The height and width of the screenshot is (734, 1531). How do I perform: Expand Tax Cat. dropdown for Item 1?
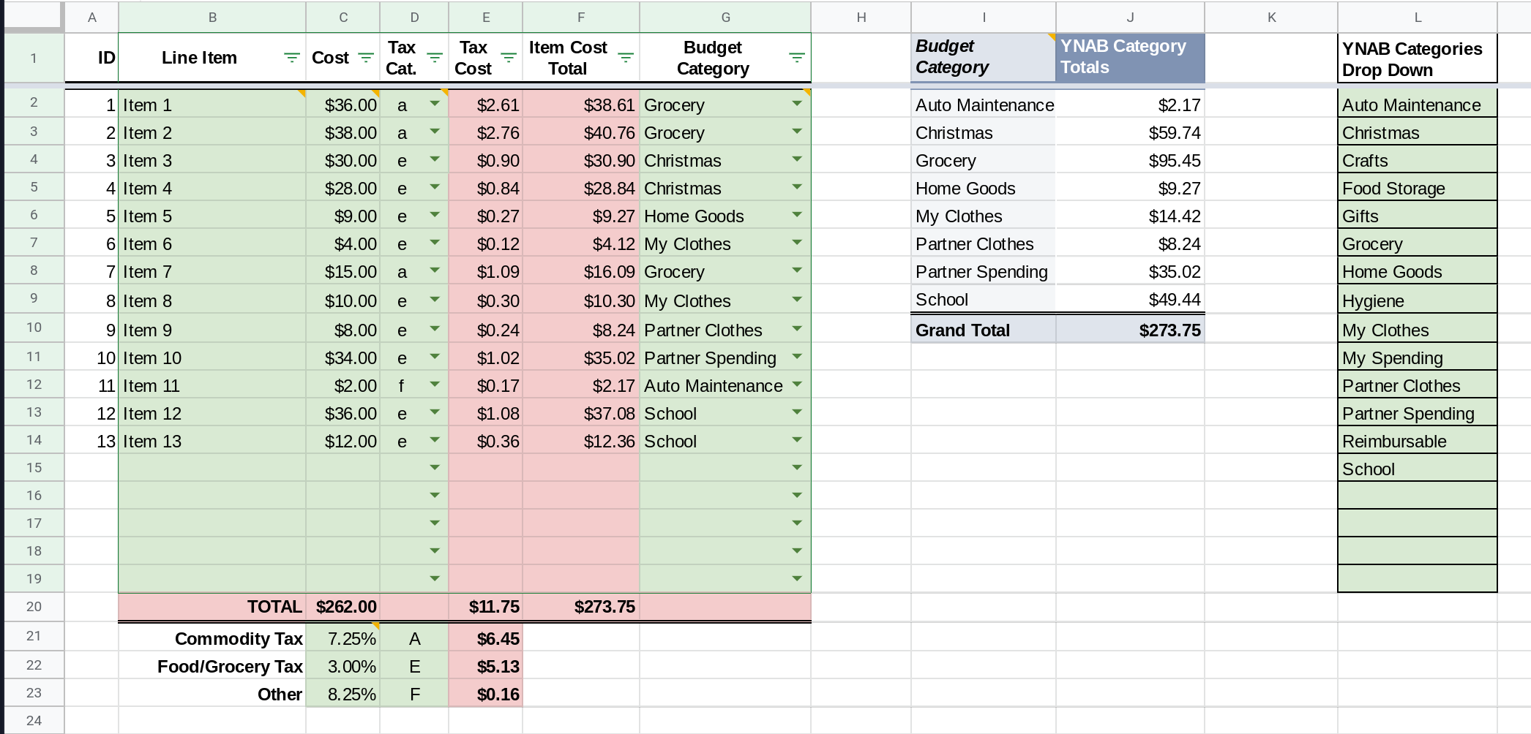(434, 104)
